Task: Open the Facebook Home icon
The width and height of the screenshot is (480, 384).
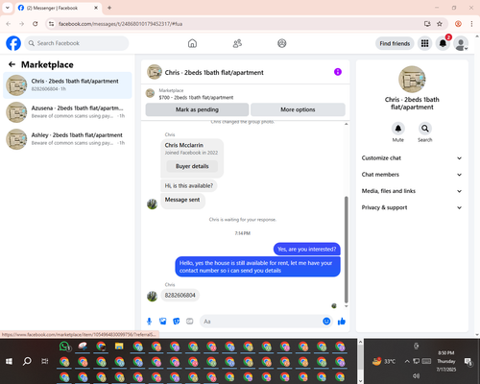Action: (192, 43)
